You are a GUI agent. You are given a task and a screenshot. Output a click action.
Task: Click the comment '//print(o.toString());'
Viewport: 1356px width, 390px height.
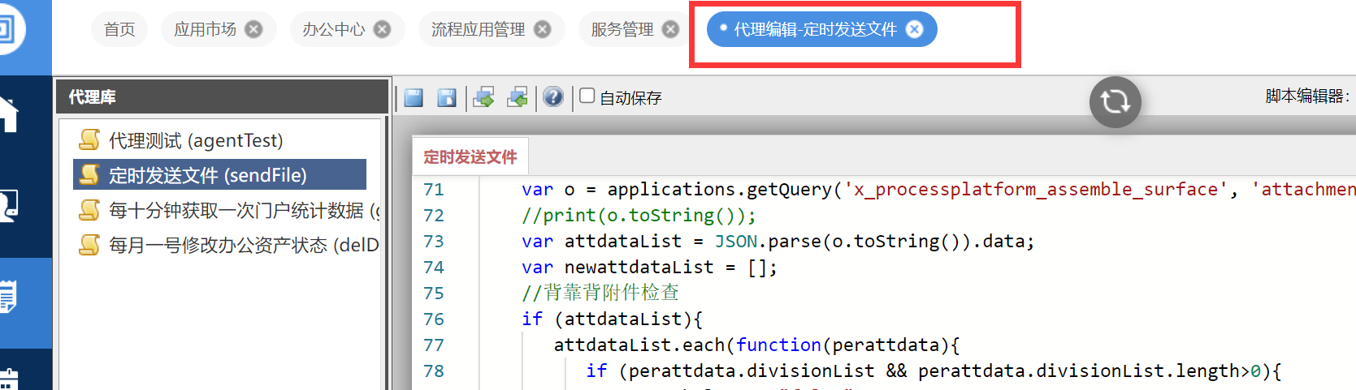pyautogui.click(x=639, y=216)
